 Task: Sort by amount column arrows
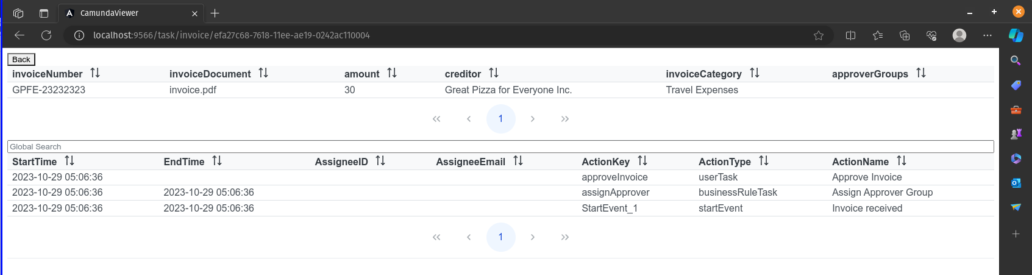coord(392,73)
